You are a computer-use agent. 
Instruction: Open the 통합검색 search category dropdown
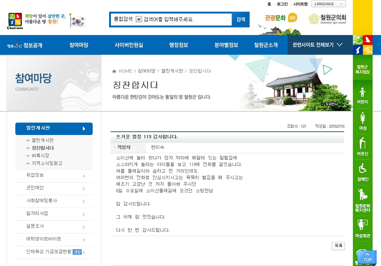pyautogui.click(x=138, y=19)
